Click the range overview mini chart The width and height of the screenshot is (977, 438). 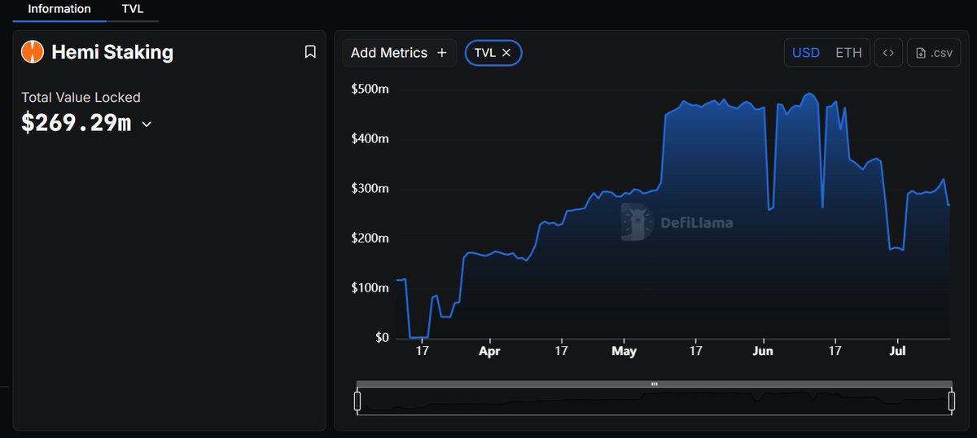655,401
